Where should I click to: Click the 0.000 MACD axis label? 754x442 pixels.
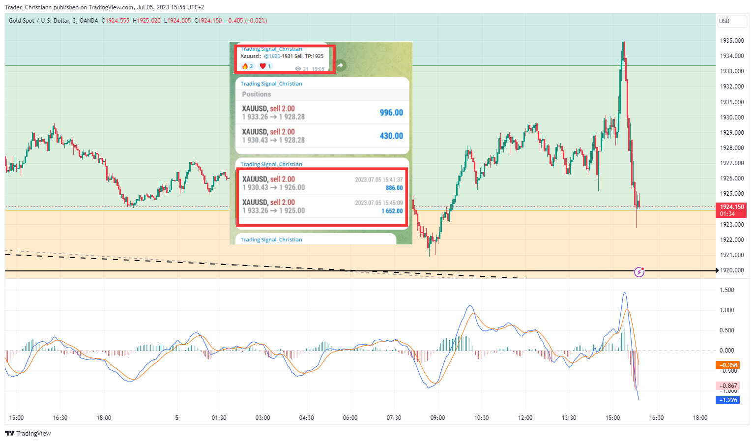pyautogui.click(x=727, y=351)
